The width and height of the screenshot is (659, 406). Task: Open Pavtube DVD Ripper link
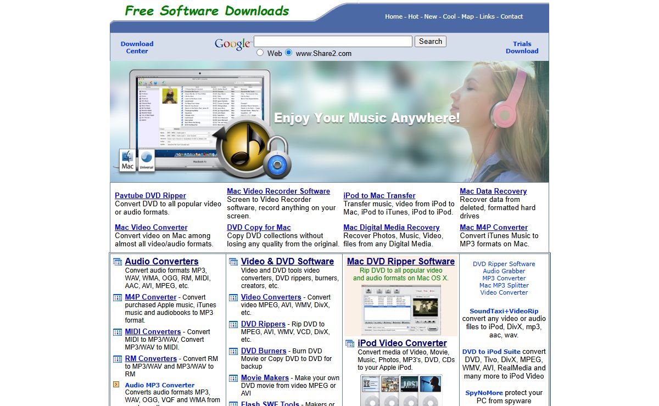point(150,195)
